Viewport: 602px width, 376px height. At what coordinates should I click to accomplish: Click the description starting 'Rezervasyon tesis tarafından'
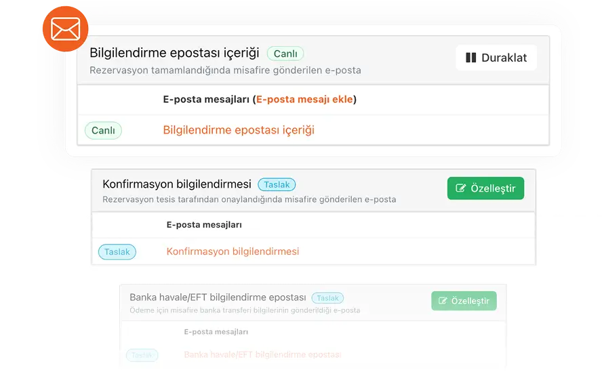(x=249, y=200)
